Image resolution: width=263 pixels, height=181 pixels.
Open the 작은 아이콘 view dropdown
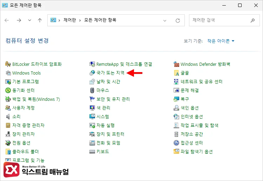click(x=221, y=41)
